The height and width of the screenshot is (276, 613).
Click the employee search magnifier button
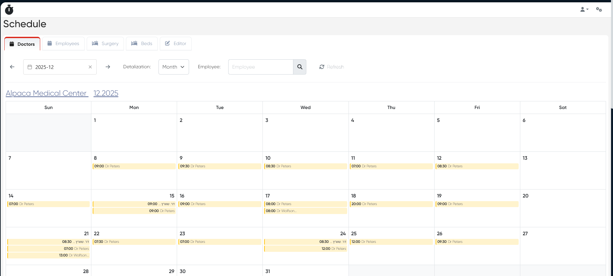(300, 67)
